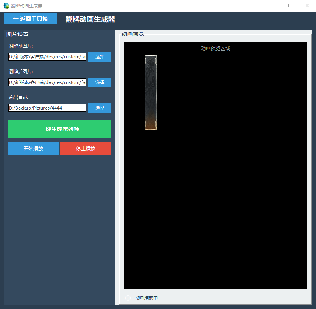Image resolution: width=316 pixels, height=309 pixels.
Task: Click the 翻牌后图片 path input field
Action: [x=47, y=82]
